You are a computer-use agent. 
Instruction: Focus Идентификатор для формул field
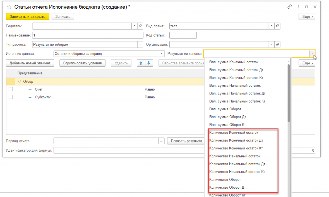[x=129, y=150]
